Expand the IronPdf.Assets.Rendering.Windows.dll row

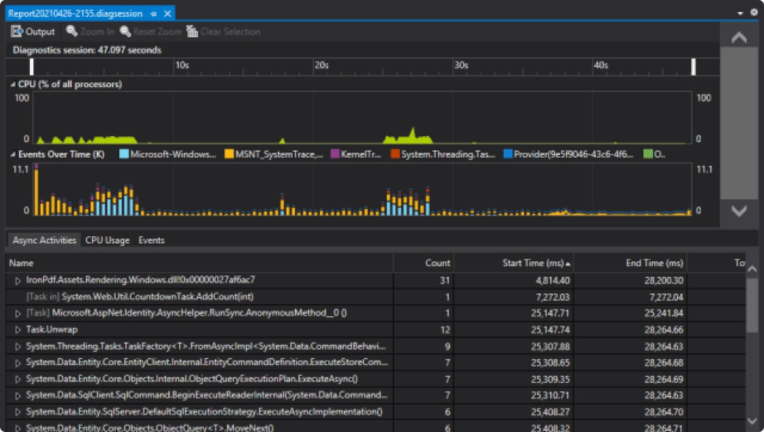click(18, 280)
